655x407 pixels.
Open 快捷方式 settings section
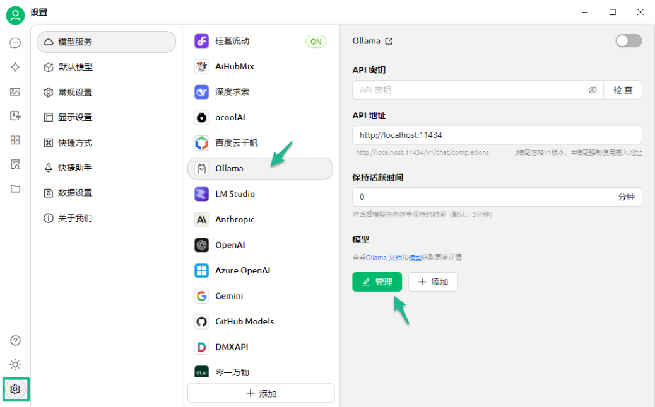[107, 143]
